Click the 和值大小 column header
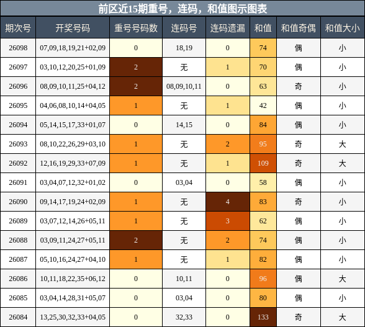Image resolution: width=365 pixels, height=327 pixels. [343, 28]
